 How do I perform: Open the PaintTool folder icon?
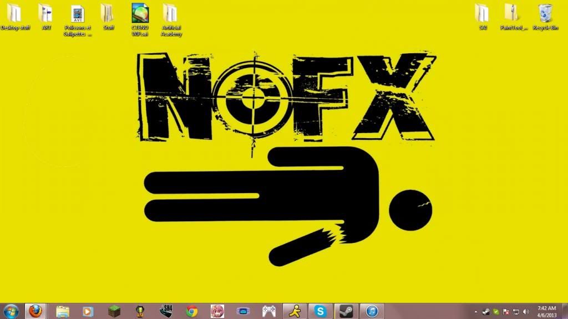513,17
